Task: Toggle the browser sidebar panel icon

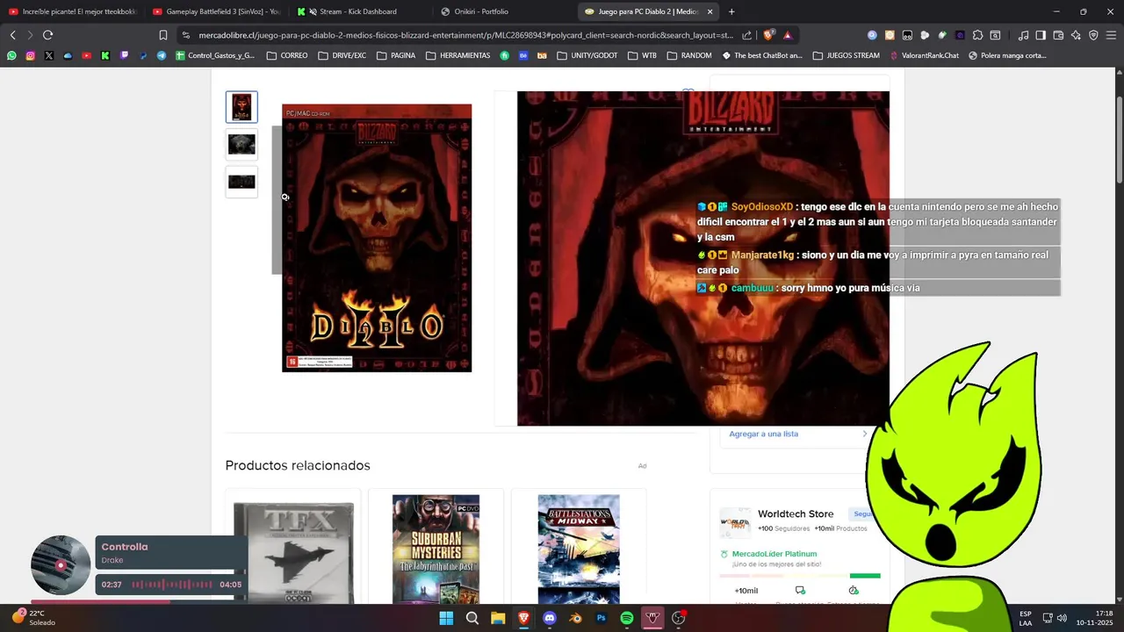Action: [1041, 35]
